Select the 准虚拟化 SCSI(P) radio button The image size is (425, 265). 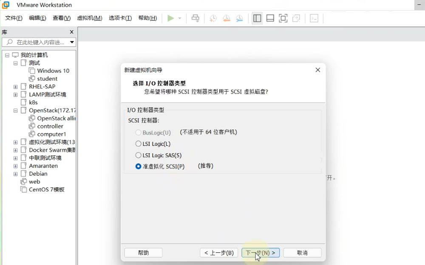click(x=138, y=166)
